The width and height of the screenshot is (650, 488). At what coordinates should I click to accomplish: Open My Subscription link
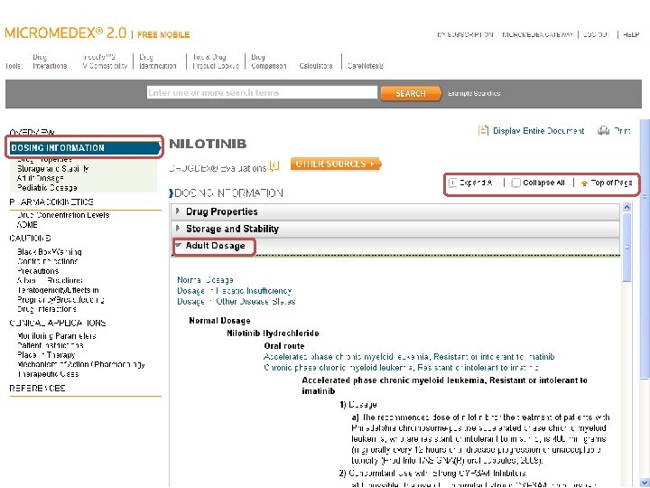pyautogui.click(x=465, y=34)
